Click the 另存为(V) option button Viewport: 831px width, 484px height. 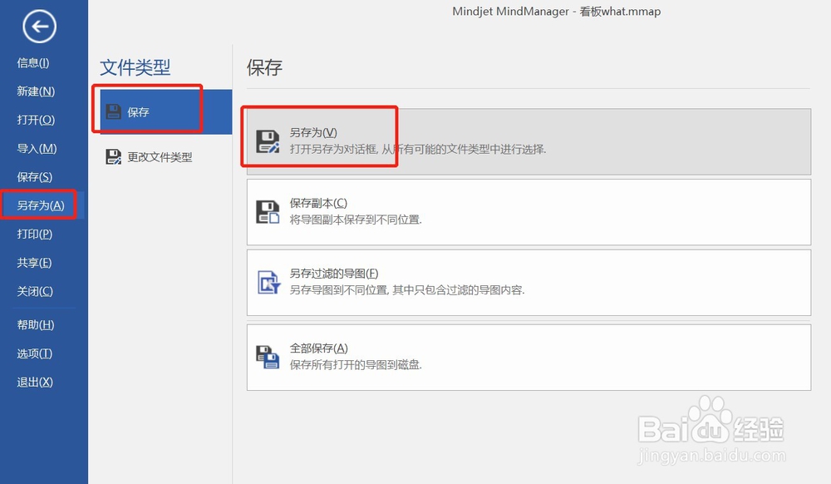click(529, 141)
